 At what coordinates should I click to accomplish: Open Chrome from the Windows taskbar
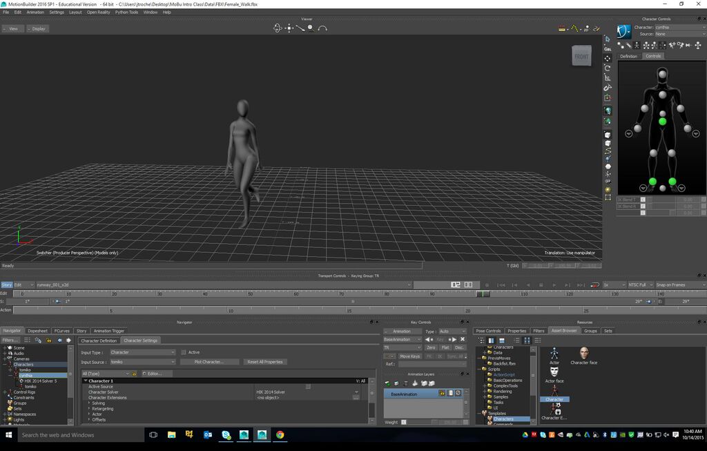pyautogui.click(x=280, y=434)
